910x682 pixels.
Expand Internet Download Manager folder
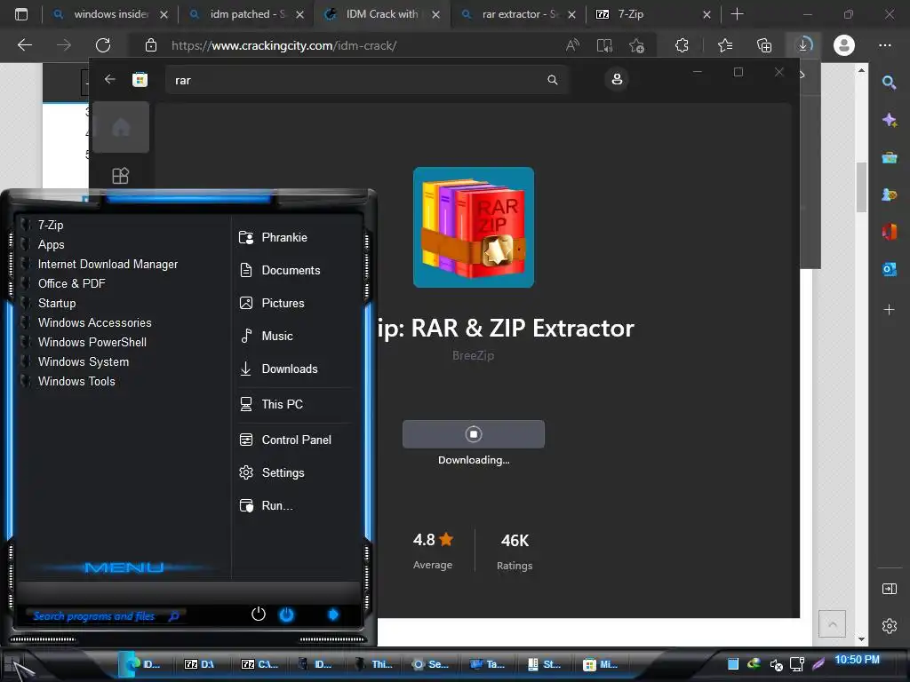(108, 264)
